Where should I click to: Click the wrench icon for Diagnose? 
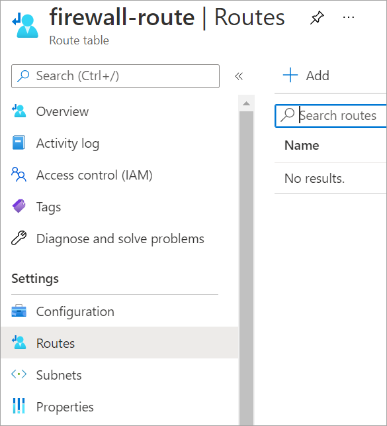pyautogui.click(x=19, y=238)
